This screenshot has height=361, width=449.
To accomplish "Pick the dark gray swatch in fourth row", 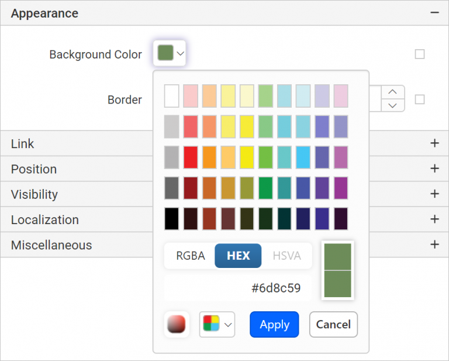I will click(x=172, y=188).
